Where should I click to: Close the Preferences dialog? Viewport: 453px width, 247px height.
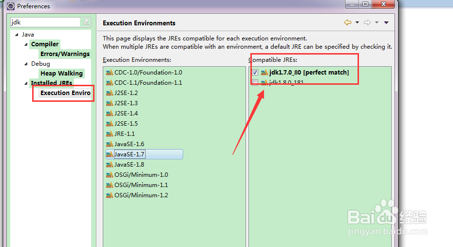click(383, 4)
